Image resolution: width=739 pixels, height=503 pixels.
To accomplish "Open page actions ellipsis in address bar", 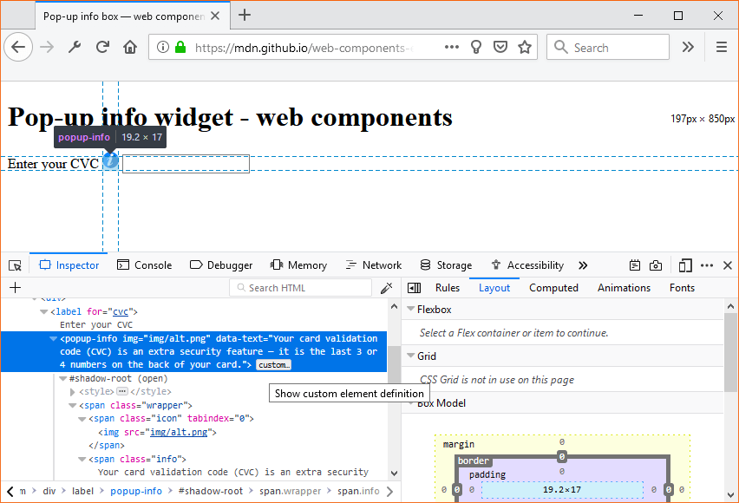I will tap(451, 47).
